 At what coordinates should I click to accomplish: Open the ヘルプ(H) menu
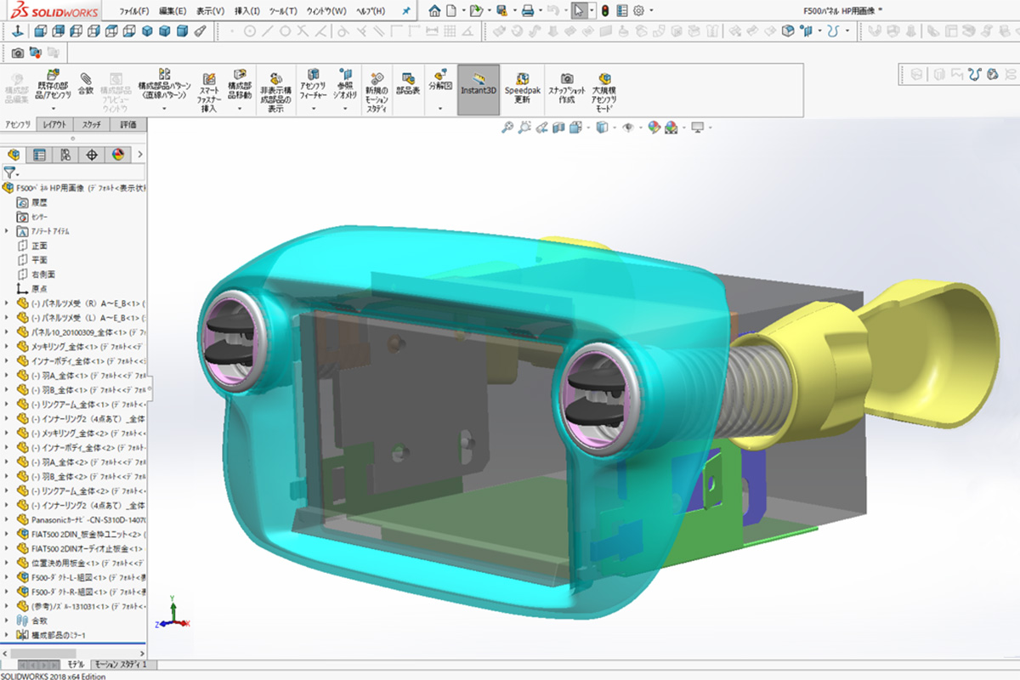(x=371, y=11)
